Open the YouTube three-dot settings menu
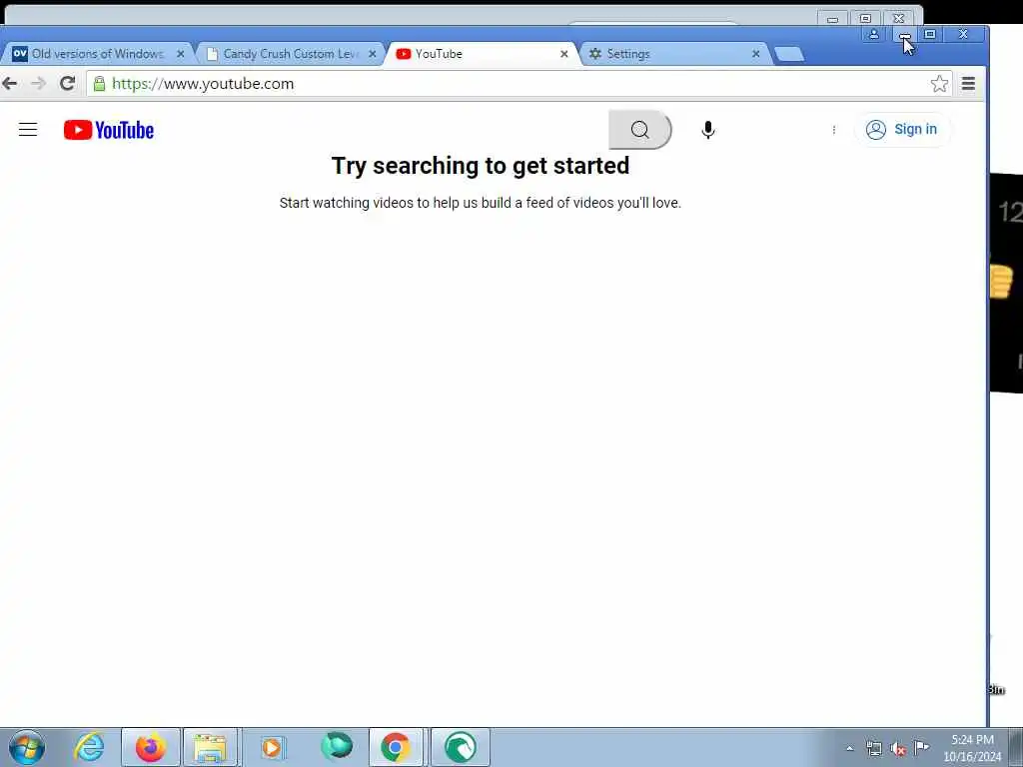Viewport: 1023px width, 767px height. point(834,130)
